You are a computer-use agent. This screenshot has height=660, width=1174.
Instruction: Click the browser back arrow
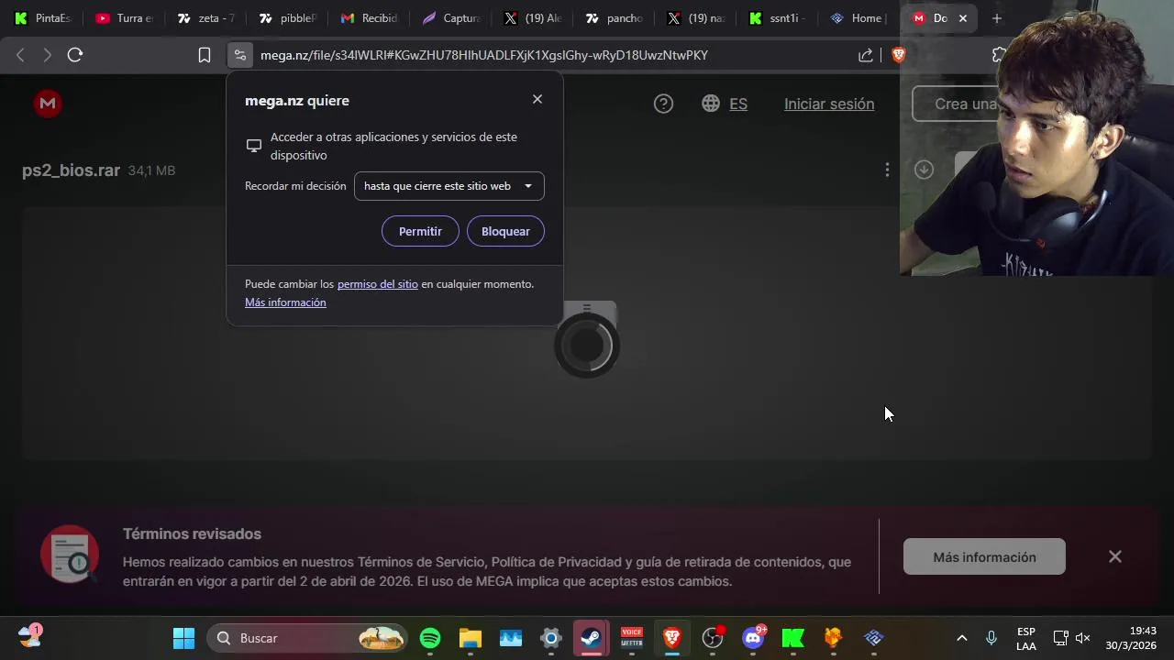click(x=20, y=55)
